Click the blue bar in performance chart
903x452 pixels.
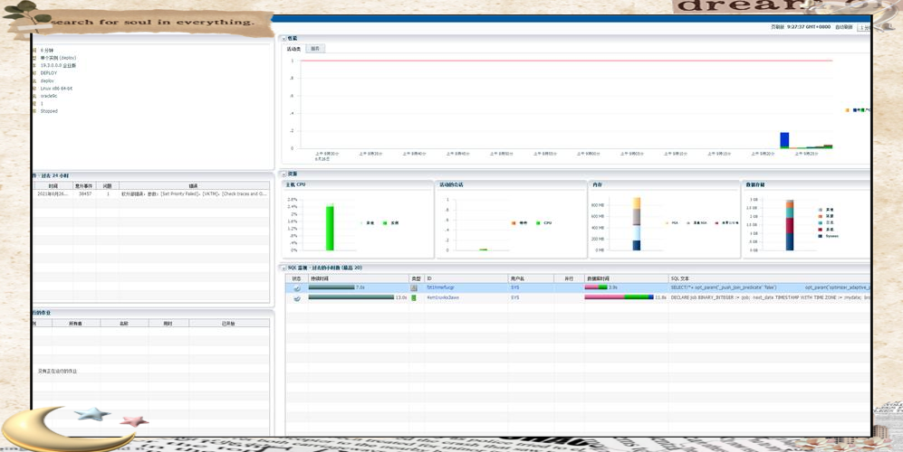tap(784, 140)
